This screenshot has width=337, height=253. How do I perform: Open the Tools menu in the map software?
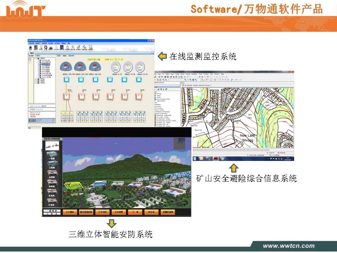point(200,74)
